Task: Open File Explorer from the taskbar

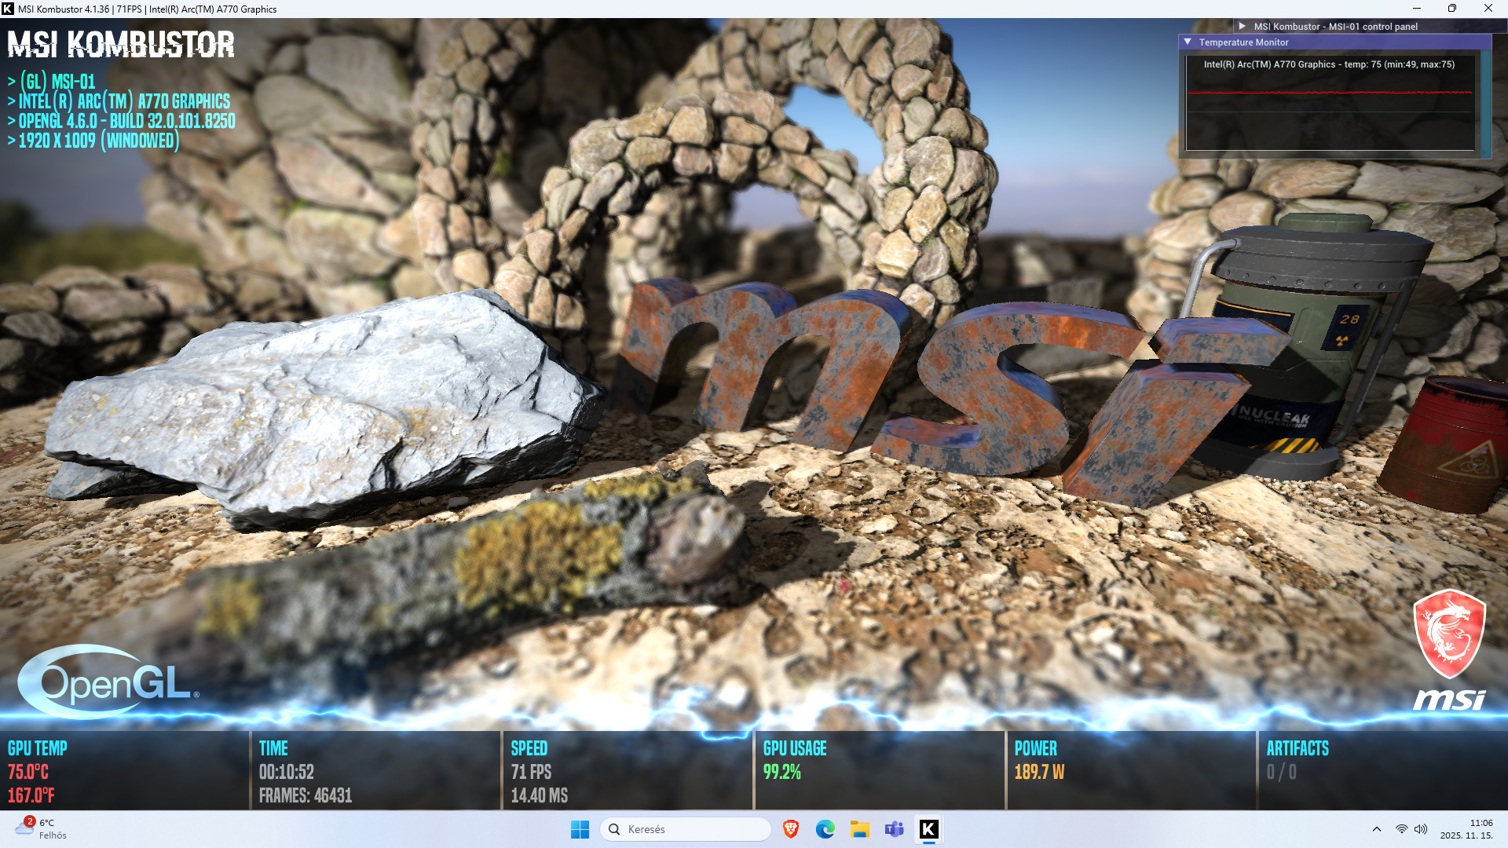Action: (x=859, y=829)
